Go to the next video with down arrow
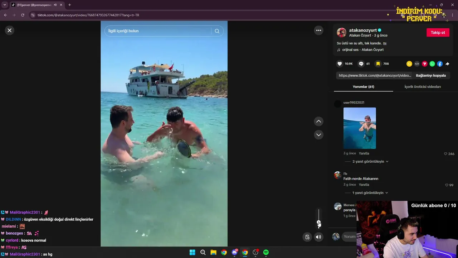This screenshot has width=458, height=258. pos(318,135)
